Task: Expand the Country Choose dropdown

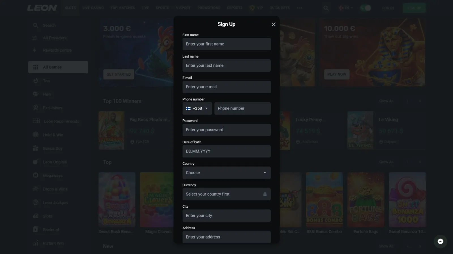Action: pyautogui.click(x=226, y=173)
